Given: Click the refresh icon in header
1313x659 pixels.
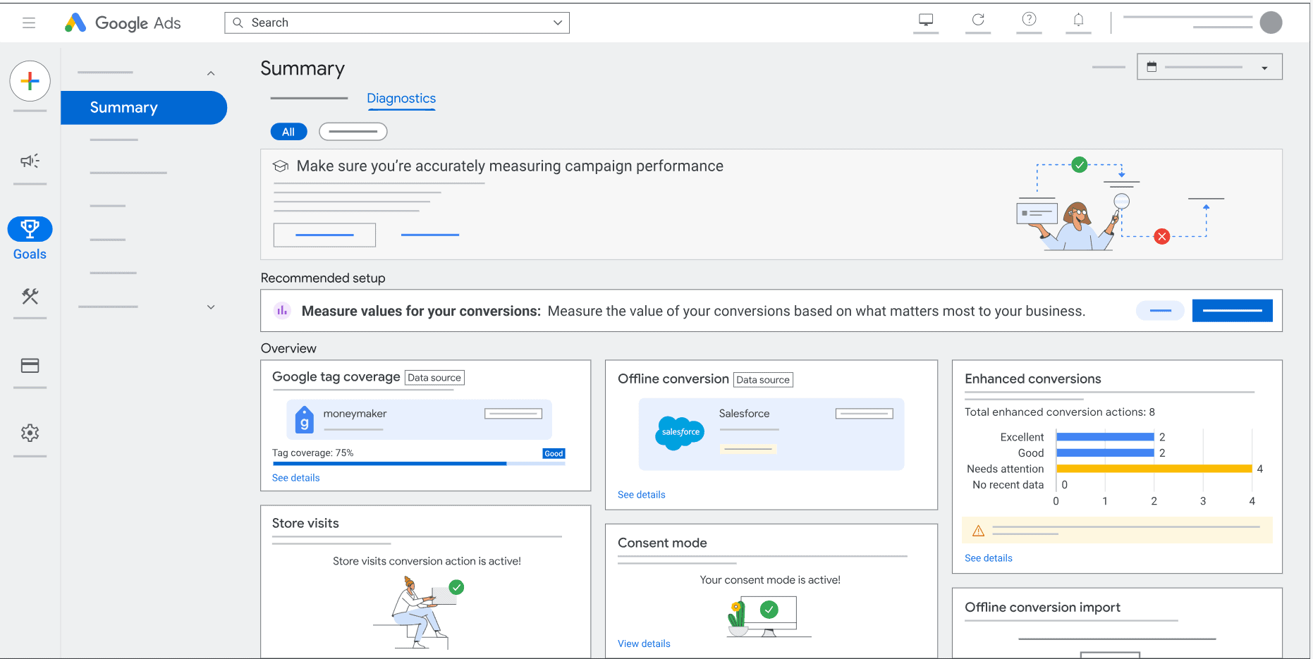Looking at the screenshot, I should (x=978, y=20).
